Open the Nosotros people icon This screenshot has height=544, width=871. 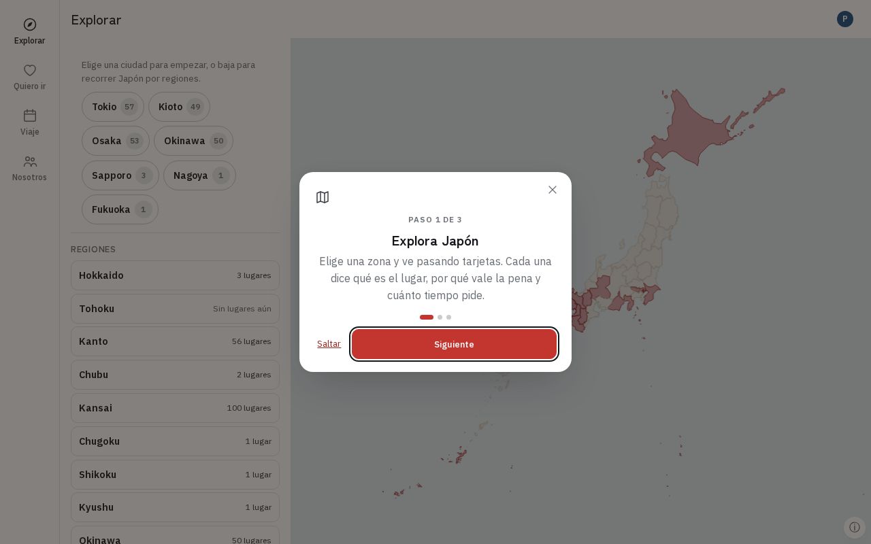30,161
